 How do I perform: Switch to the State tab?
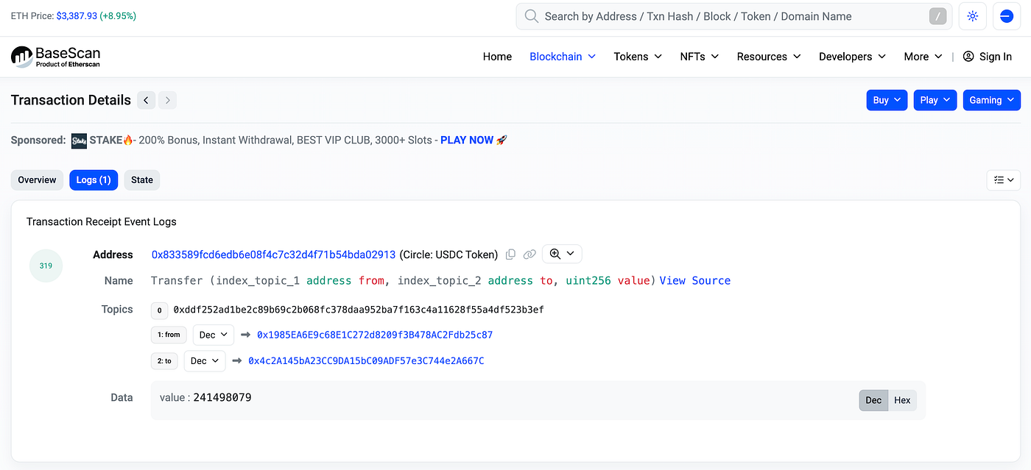[x=142, y=180]
